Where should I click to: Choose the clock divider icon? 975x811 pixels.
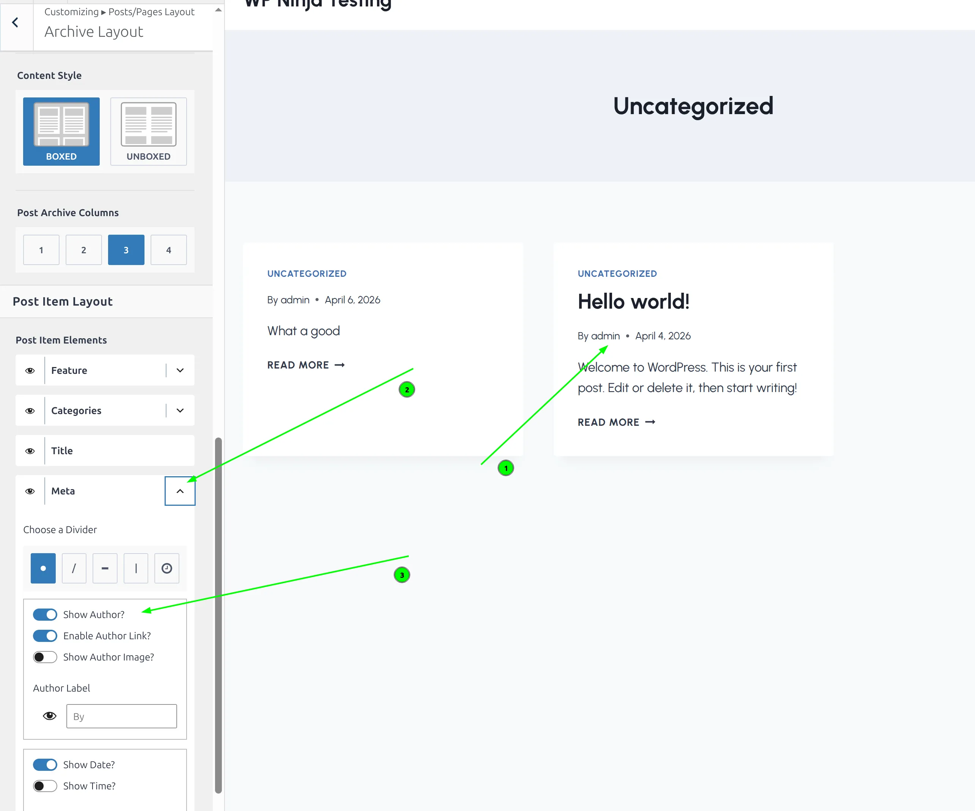point(167,568)
